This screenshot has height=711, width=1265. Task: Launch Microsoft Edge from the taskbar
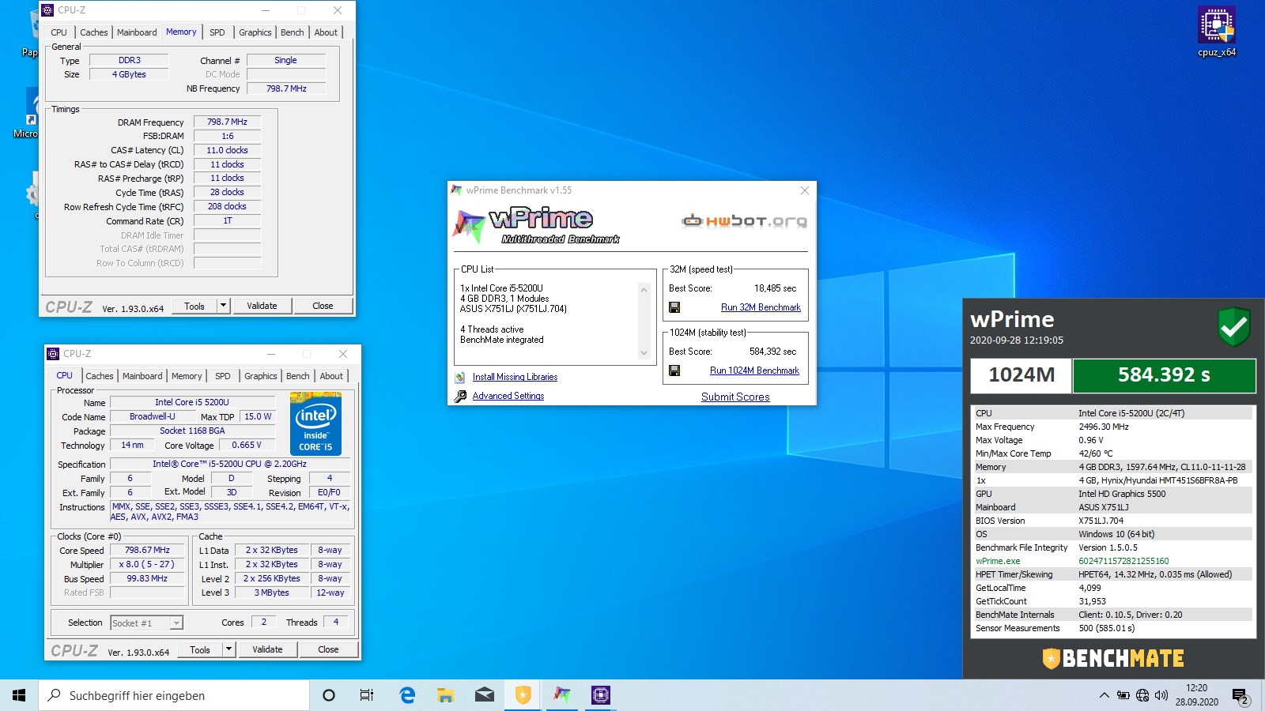407,695
